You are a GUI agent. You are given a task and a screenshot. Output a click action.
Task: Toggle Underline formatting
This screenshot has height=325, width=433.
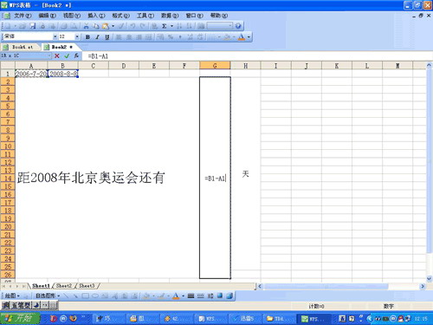pyautogui.click(x=107, y=37)
